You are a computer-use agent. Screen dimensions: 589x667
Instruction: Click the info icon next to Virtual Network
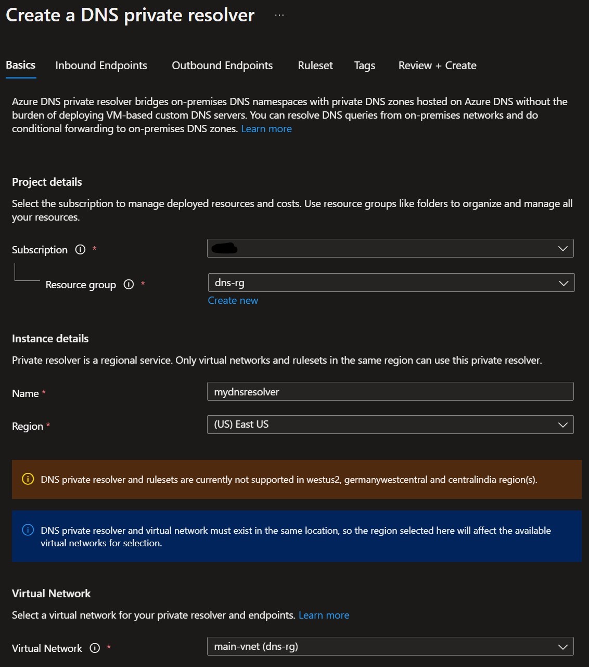click(x=95, y=648)
